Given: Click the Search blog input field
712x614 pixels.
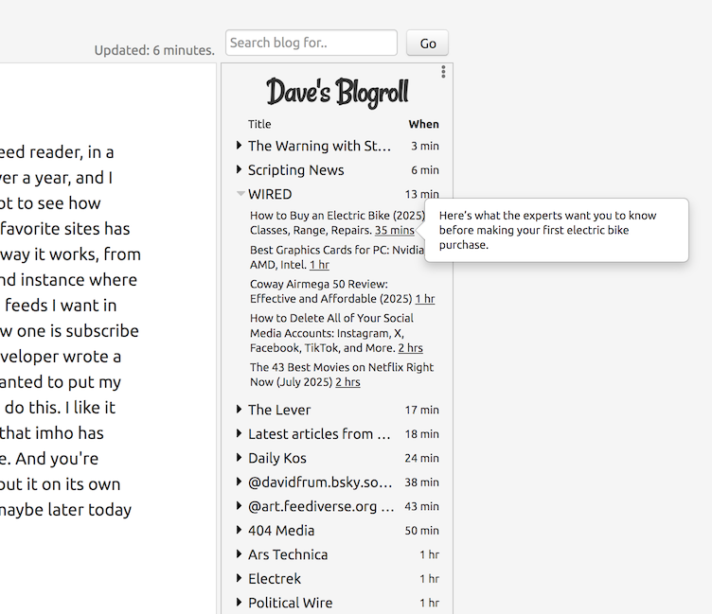Looking at the screenshot, I should (311, 43).
